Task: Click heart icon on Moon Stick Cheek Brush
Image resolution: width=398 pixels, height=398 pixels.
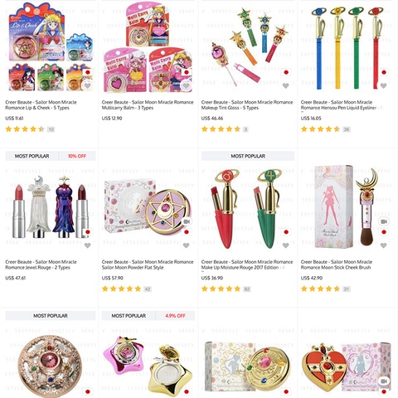Action: pos(383,245)
